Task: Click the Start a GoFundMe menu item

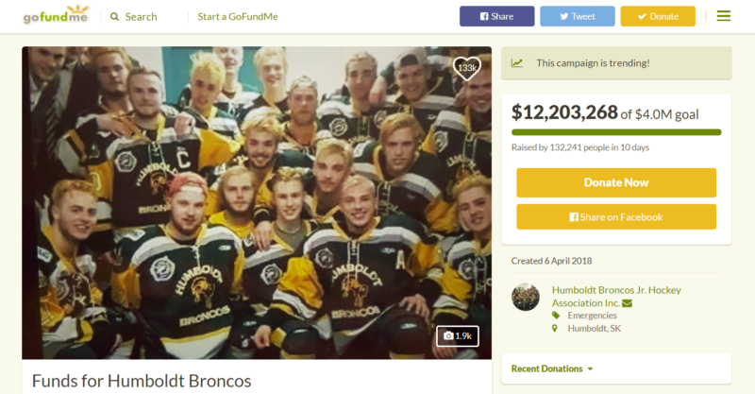Action: [238, 16]
